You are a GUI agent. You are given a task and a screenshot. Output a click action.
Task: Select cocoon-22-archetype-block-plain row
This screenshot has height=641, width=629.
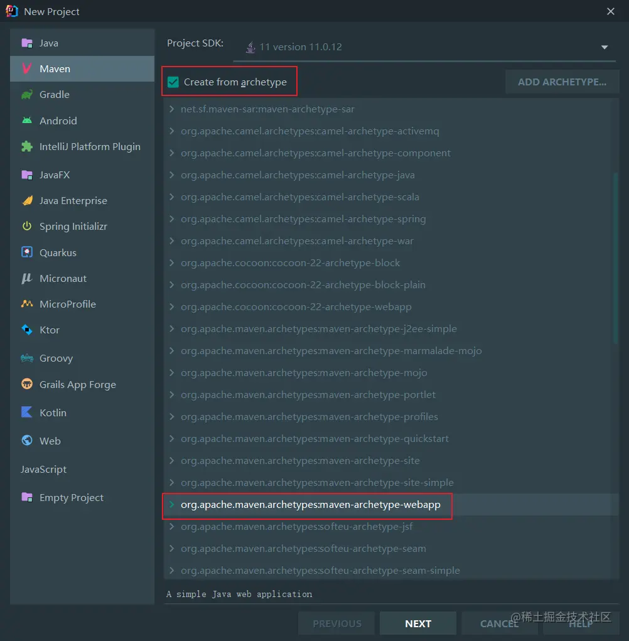tap(392, 284)
